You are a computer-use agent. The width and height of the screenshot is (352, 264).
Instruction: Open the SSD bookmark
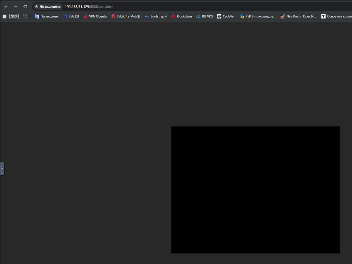[14, 17]
